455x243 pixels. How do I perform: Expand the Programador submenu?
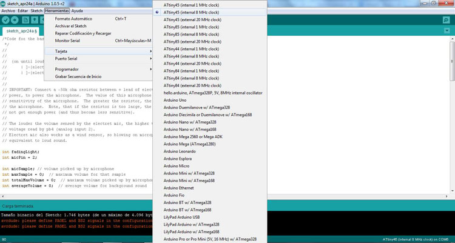coord(98,69)
